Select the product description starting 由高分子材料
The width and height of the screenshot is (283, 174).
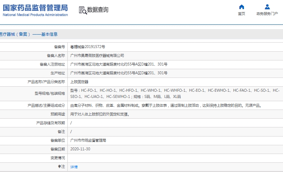pos(166,106)
